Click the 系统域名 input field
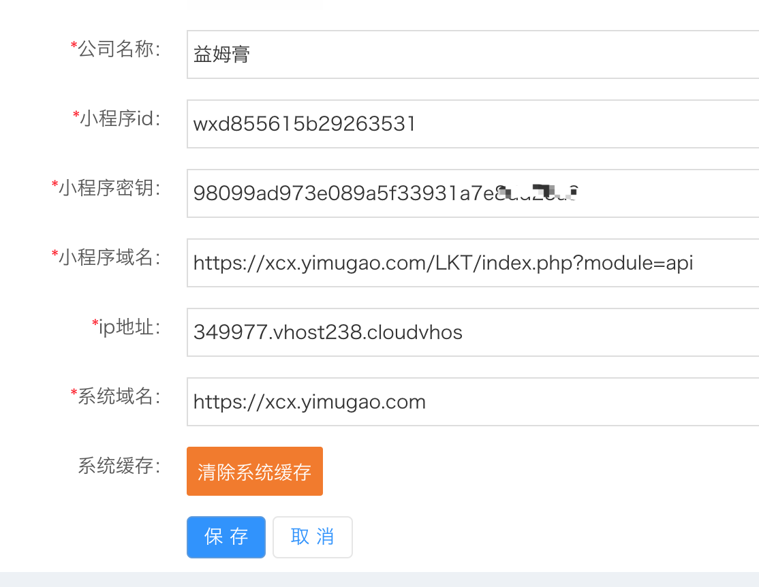 (473, 402)
